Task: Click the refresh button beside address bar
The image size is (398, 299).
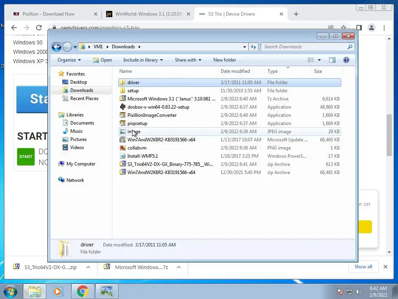Action: [x=253, y=47]
